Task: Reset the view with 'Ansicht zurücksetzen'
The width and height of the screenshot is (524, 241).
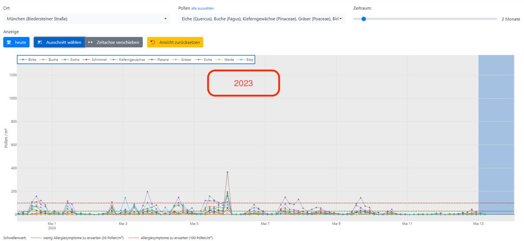Action: coord(175,42)
